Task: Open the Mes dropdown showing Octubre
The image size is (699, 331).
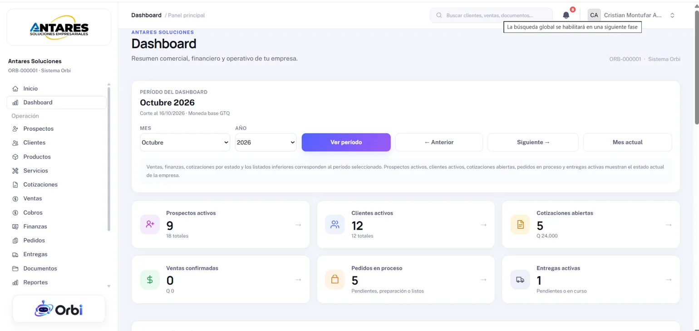Action: (185, 142)
